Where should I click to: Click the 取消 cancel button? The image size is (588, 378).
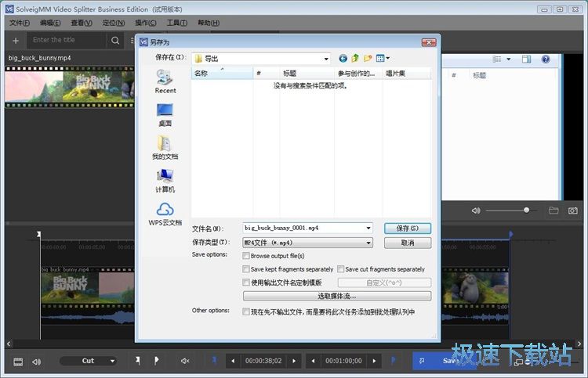coord(408,243)
